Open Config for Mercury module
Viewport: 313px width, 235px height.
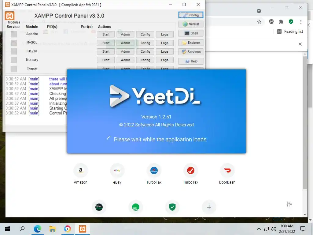(145, 60)
